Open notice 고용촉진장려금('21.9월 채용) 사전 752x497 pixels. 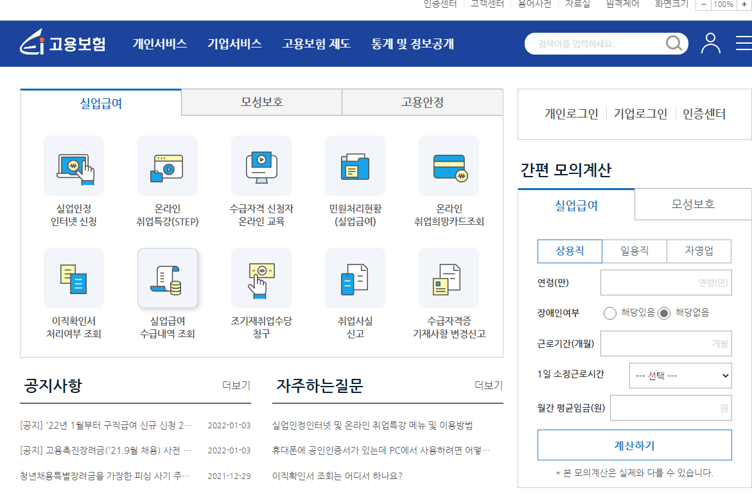click(x=106, y=451)
